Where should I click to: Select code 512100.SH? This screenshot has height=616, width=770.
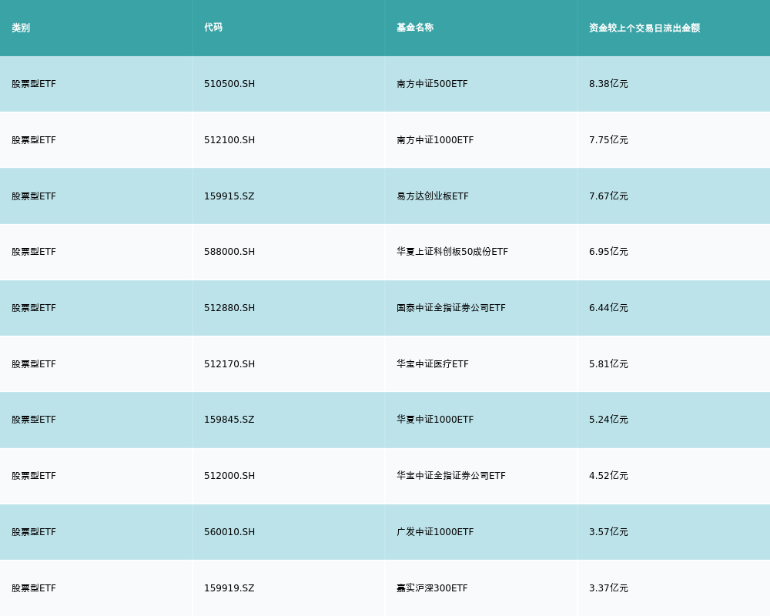[229, 140]
